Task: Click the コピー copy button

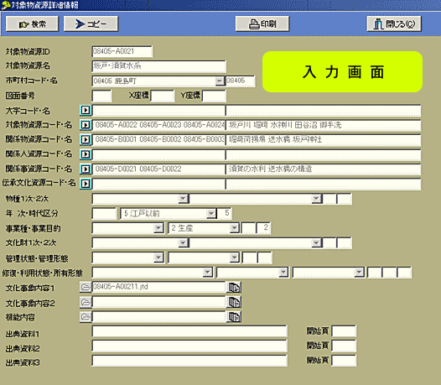Action: pyautogui.click(x=91, y=24)
